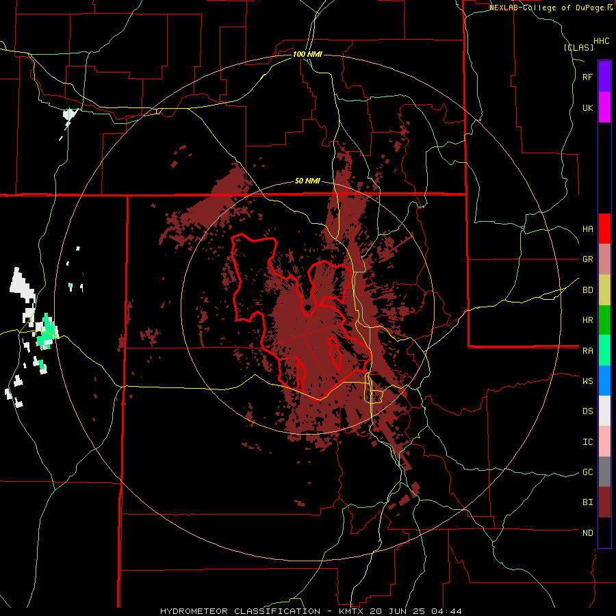Click the BD yellow legend swatch
Image resolution: width=616 pixels, height=616 pixels.
[604, 290]
